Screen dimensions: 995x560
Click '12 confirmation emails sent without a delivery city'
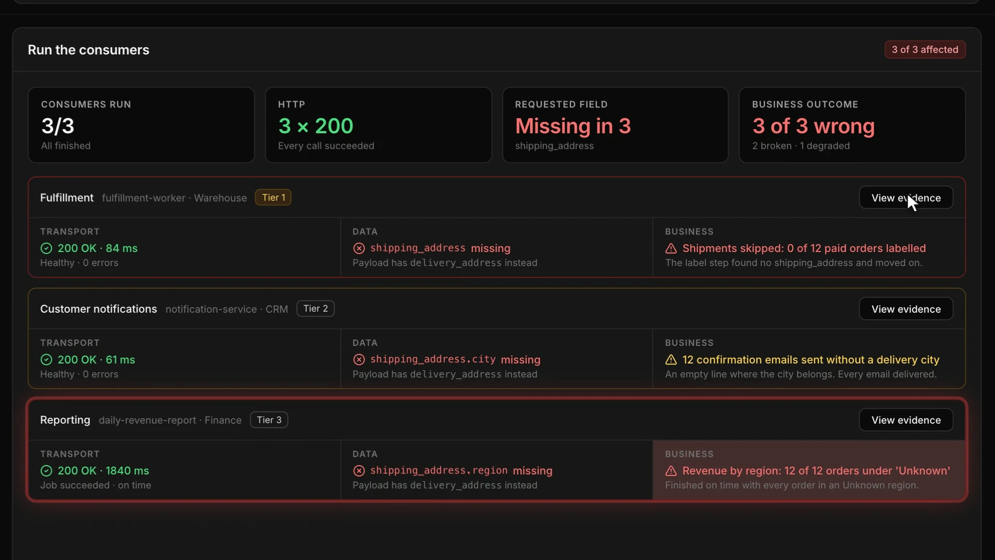(811, 360)
